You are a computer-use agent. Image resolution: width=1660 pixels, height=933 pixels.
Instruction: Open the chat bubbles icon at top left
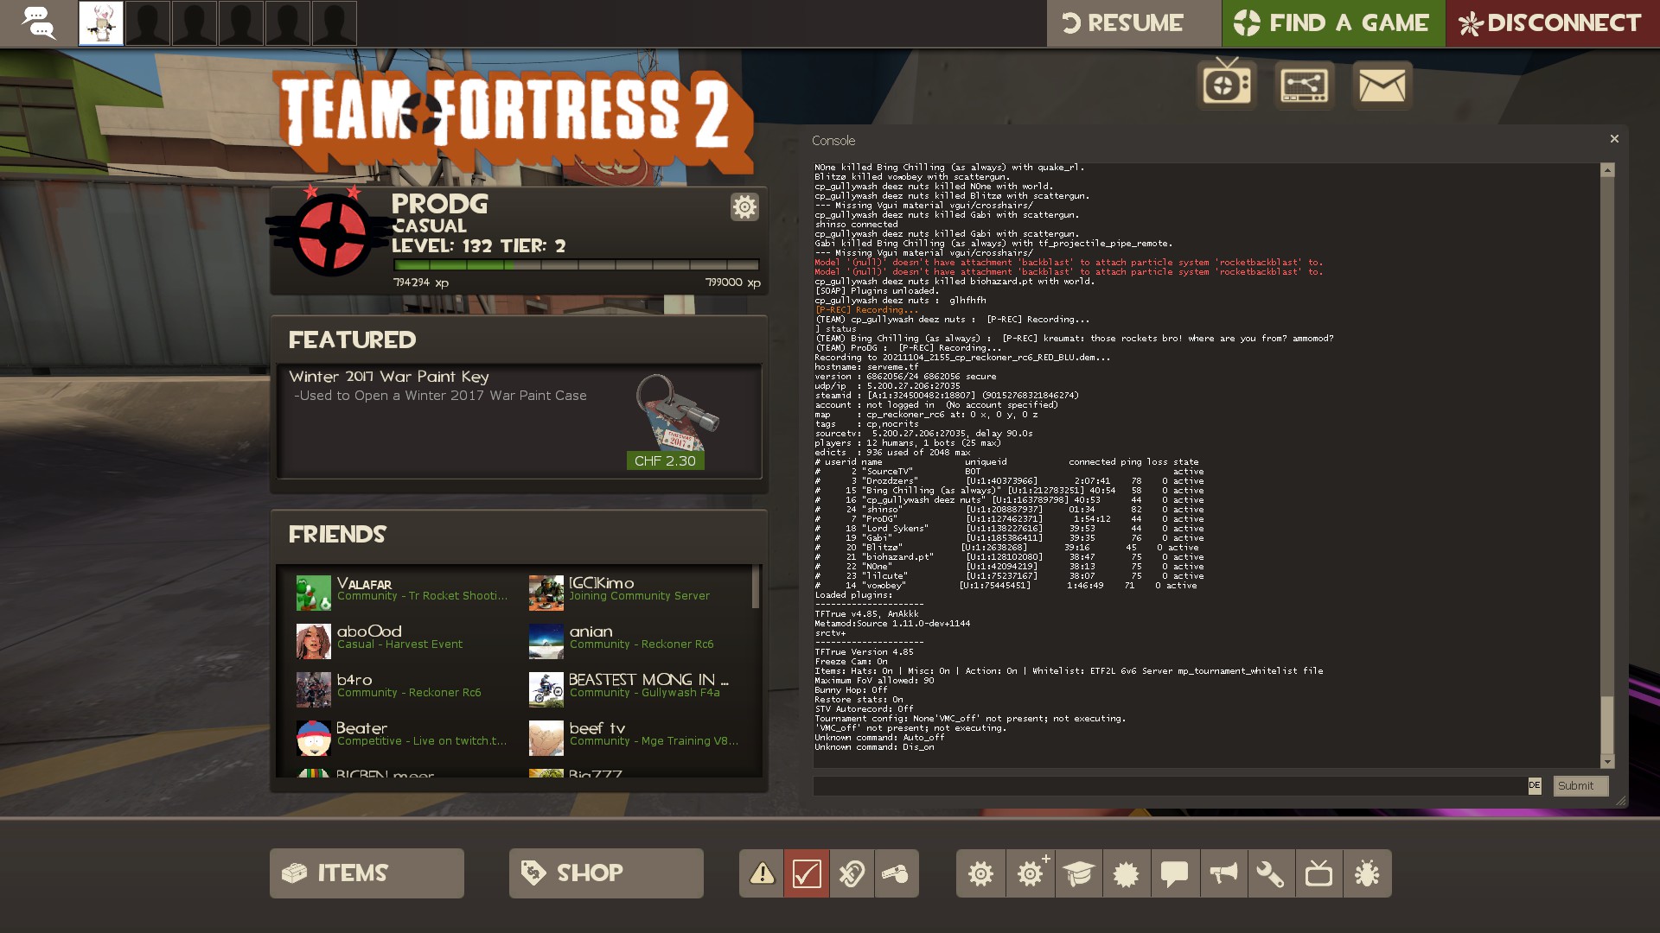[x=37, y=23]
